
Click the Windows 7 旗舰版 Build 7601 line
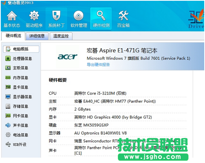coord(139,58)
